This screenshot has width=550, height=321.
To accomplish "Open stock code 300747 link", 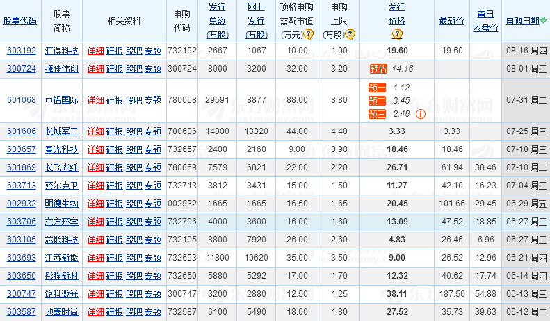I will click(22, 294).
